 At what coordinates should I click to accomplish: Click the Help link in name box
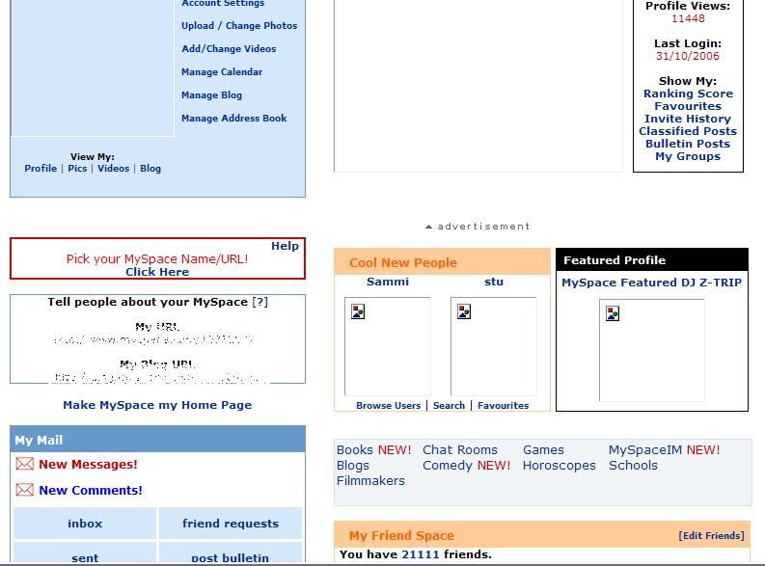(285, 246)
